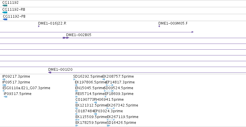Click the DME1-009M05.F label

(x=173, y=23)
